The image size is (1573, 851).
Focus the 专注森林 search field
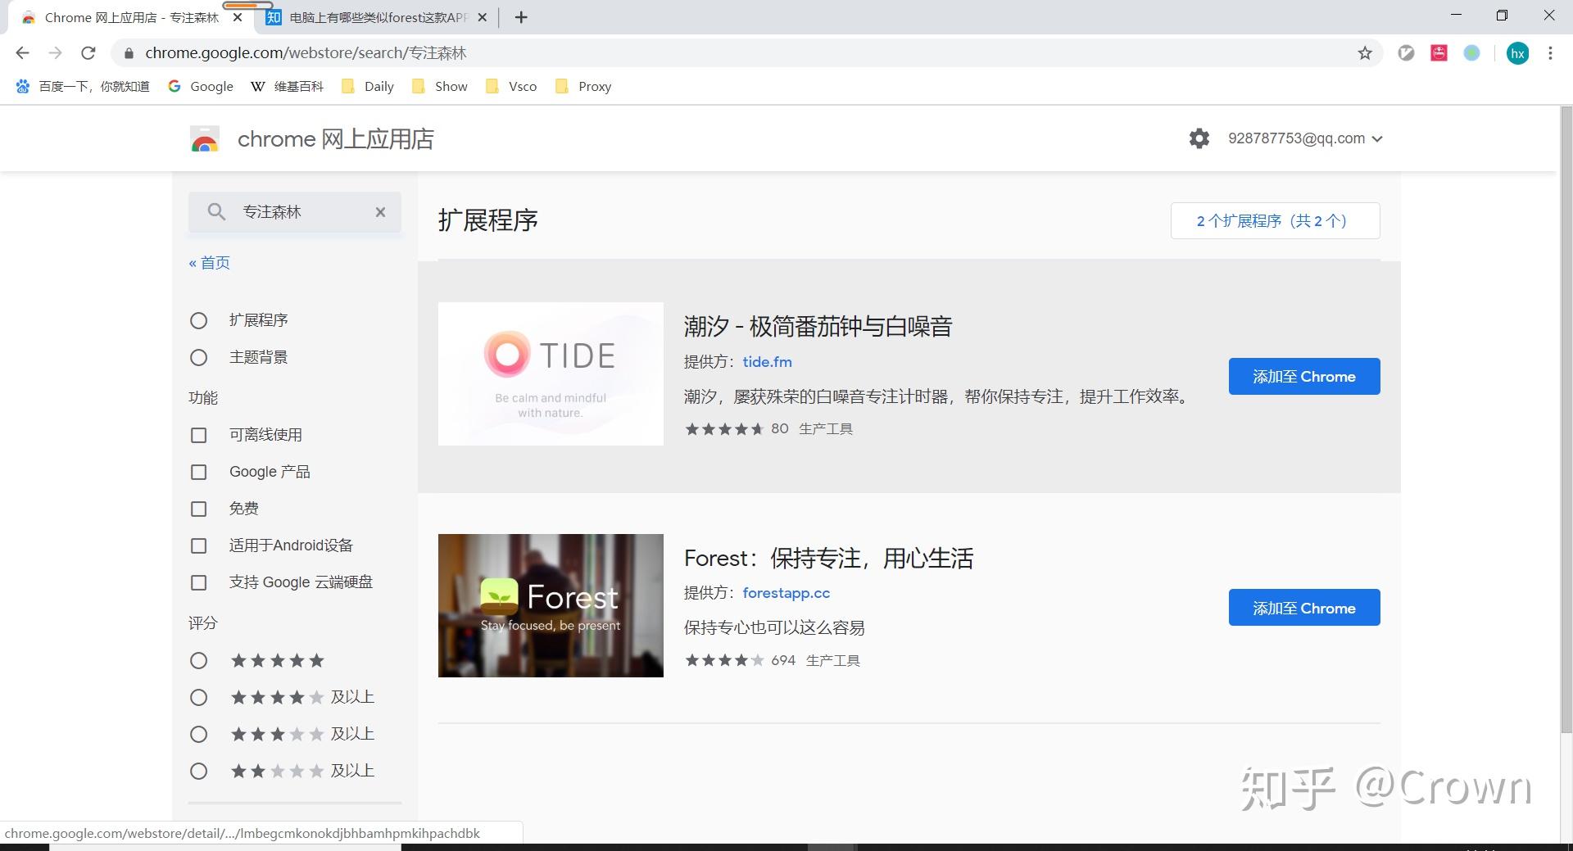click(x=295, y=212)
